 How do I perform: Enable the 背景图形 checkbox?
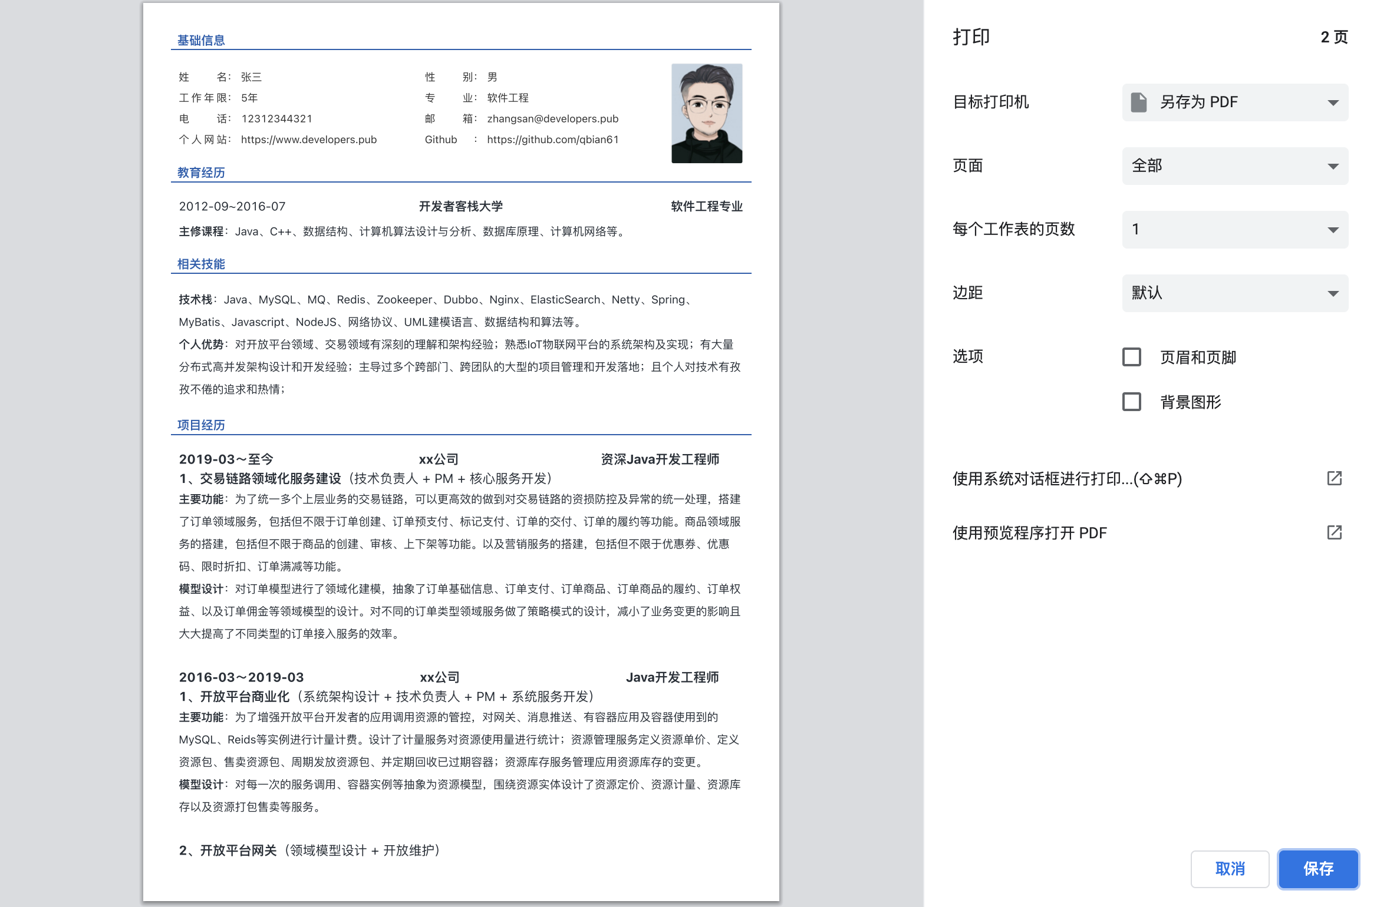[x=1131, y=402]
